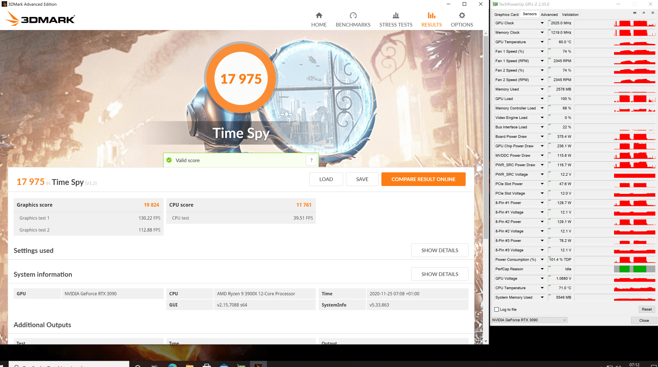Click the PerfCap Reason green graph
This screenshot has height=367, width=658.
634,269
